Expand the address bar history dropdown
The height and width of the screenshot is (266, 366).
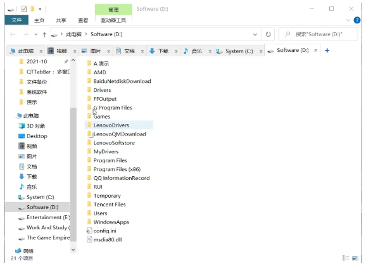(255, 35)
